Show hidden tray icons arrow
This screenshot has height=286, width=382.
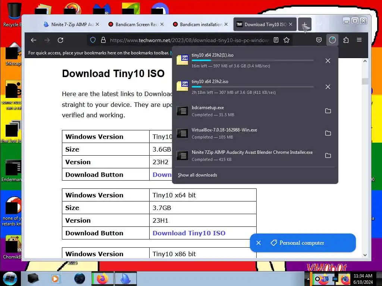tap(308, 279)
